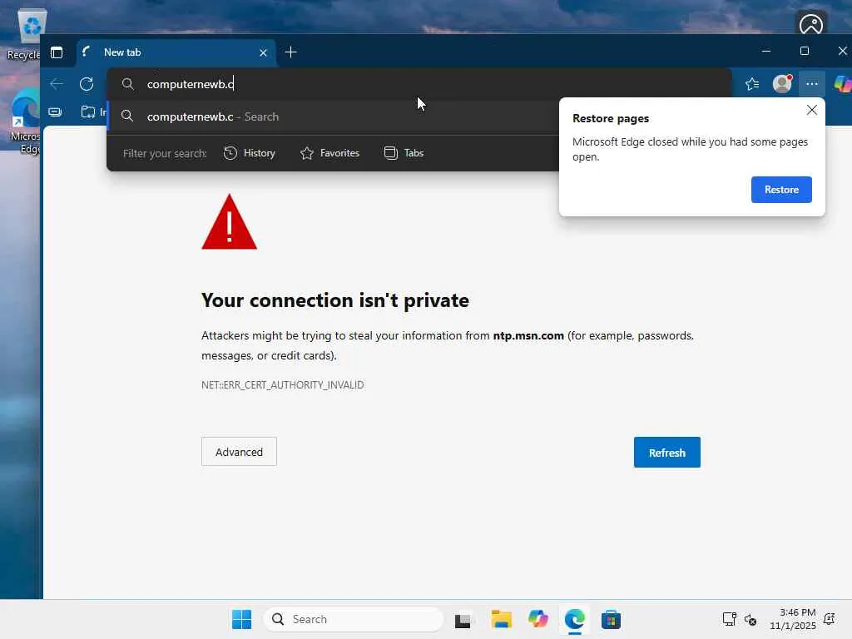Close the New tab

263,52
